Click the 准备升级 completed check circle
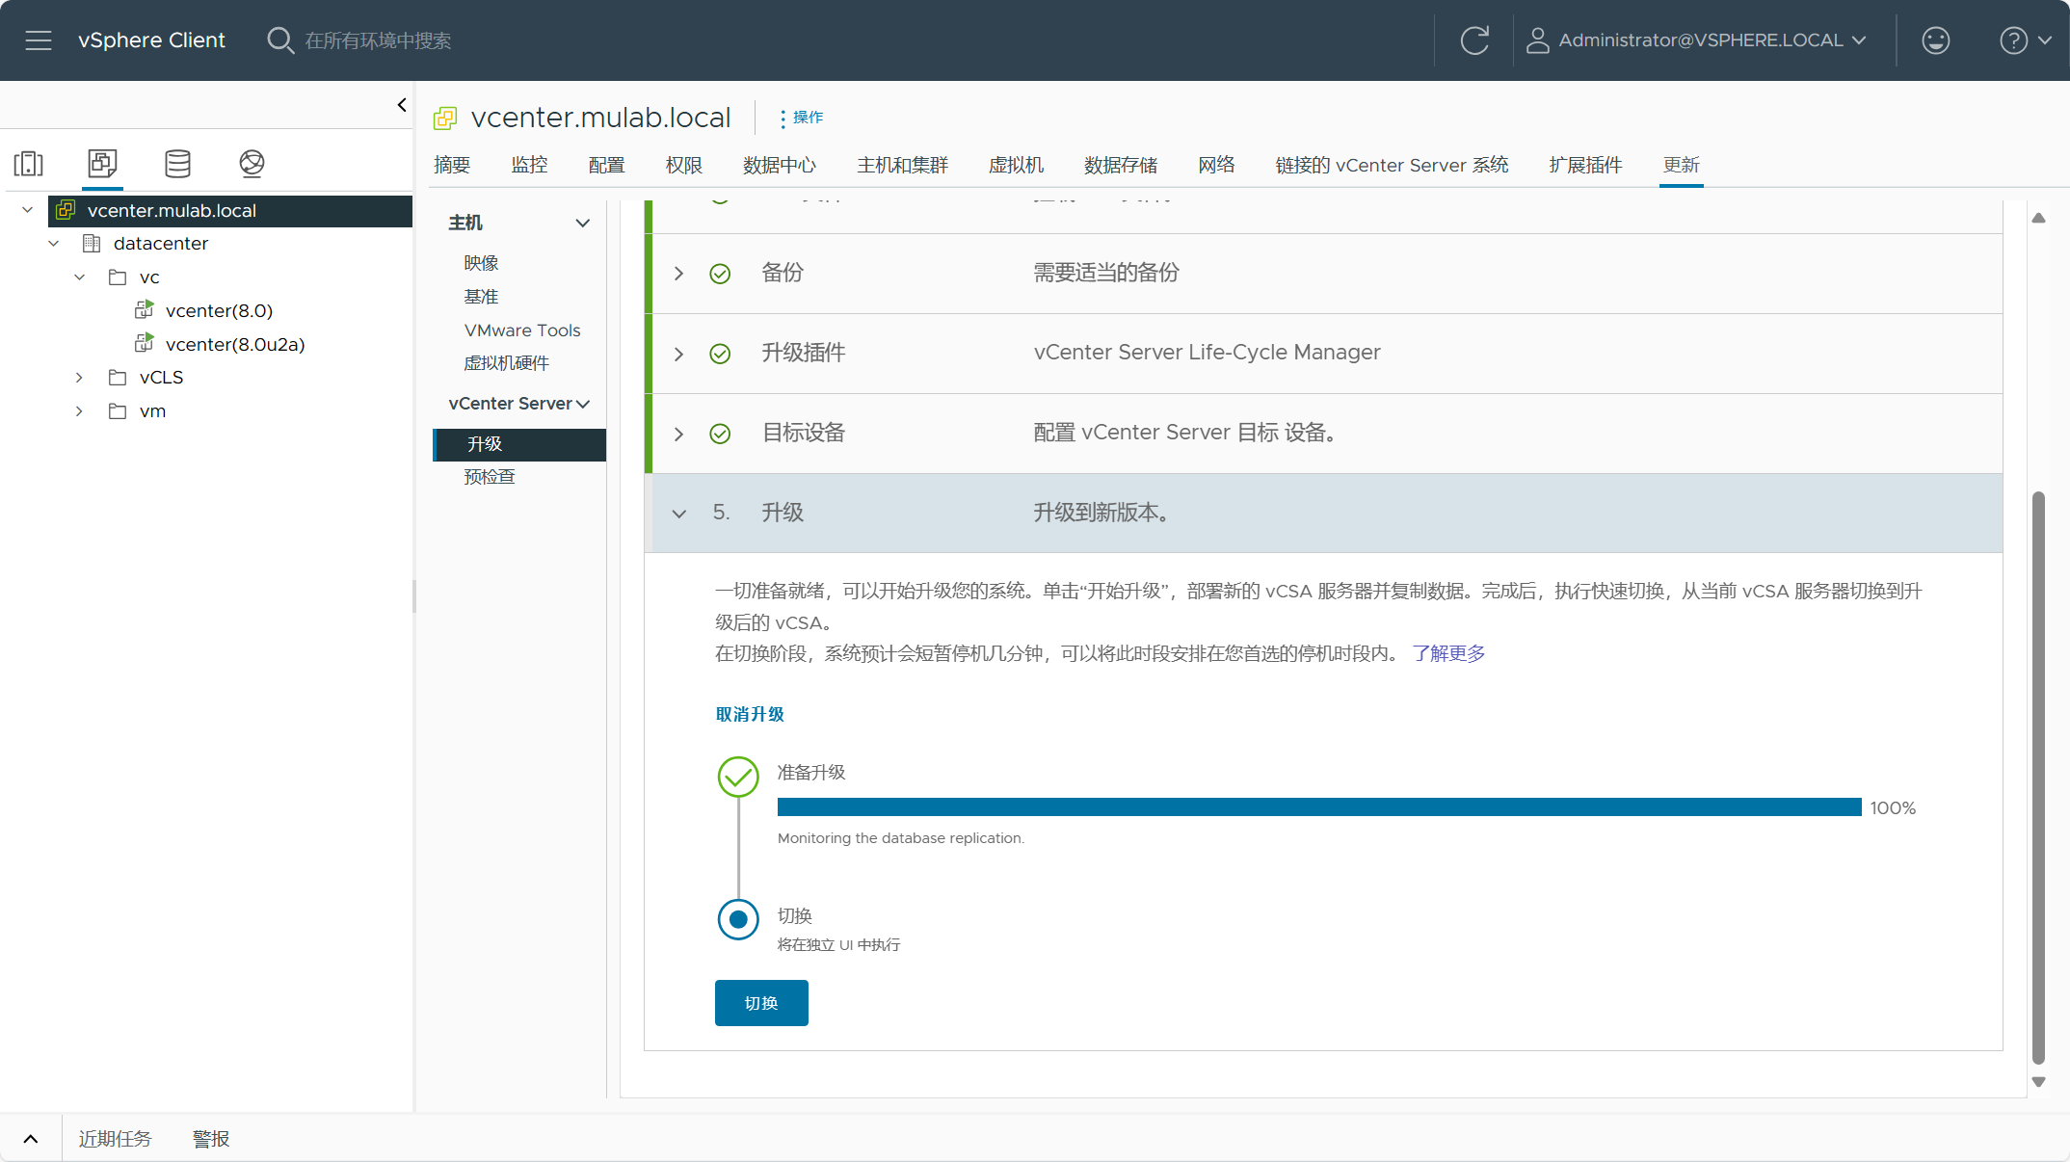This screenshot has width=2070, height=1162. click(738, 777)
